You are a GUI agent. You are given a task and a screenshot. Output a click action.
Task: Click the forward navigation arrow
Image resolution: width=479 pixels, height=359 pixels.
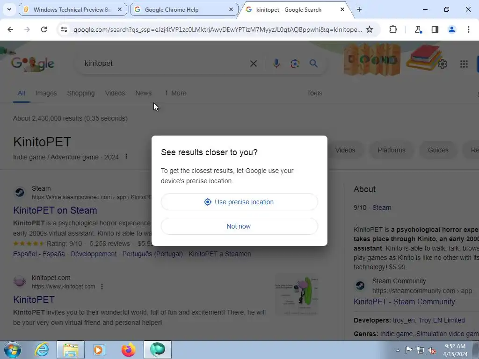pyautogui.click(x=27, y=29)
